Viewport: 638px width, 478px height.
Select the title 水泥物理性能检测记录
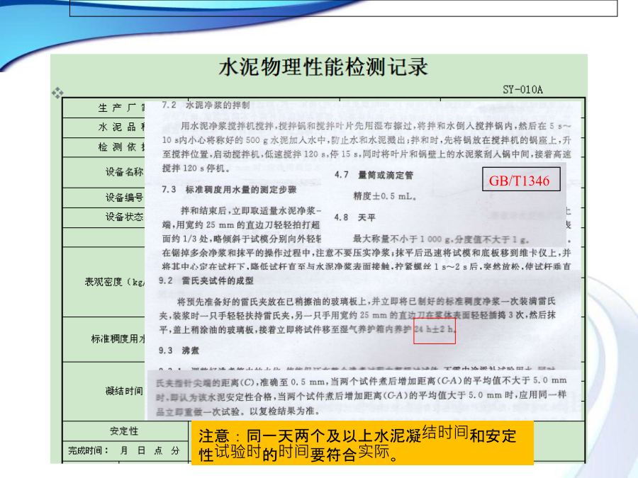[323, 67]
